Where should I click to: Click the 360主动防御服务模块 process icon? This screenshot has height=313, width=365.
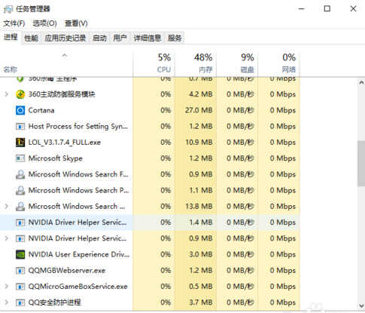coord(20,94)
